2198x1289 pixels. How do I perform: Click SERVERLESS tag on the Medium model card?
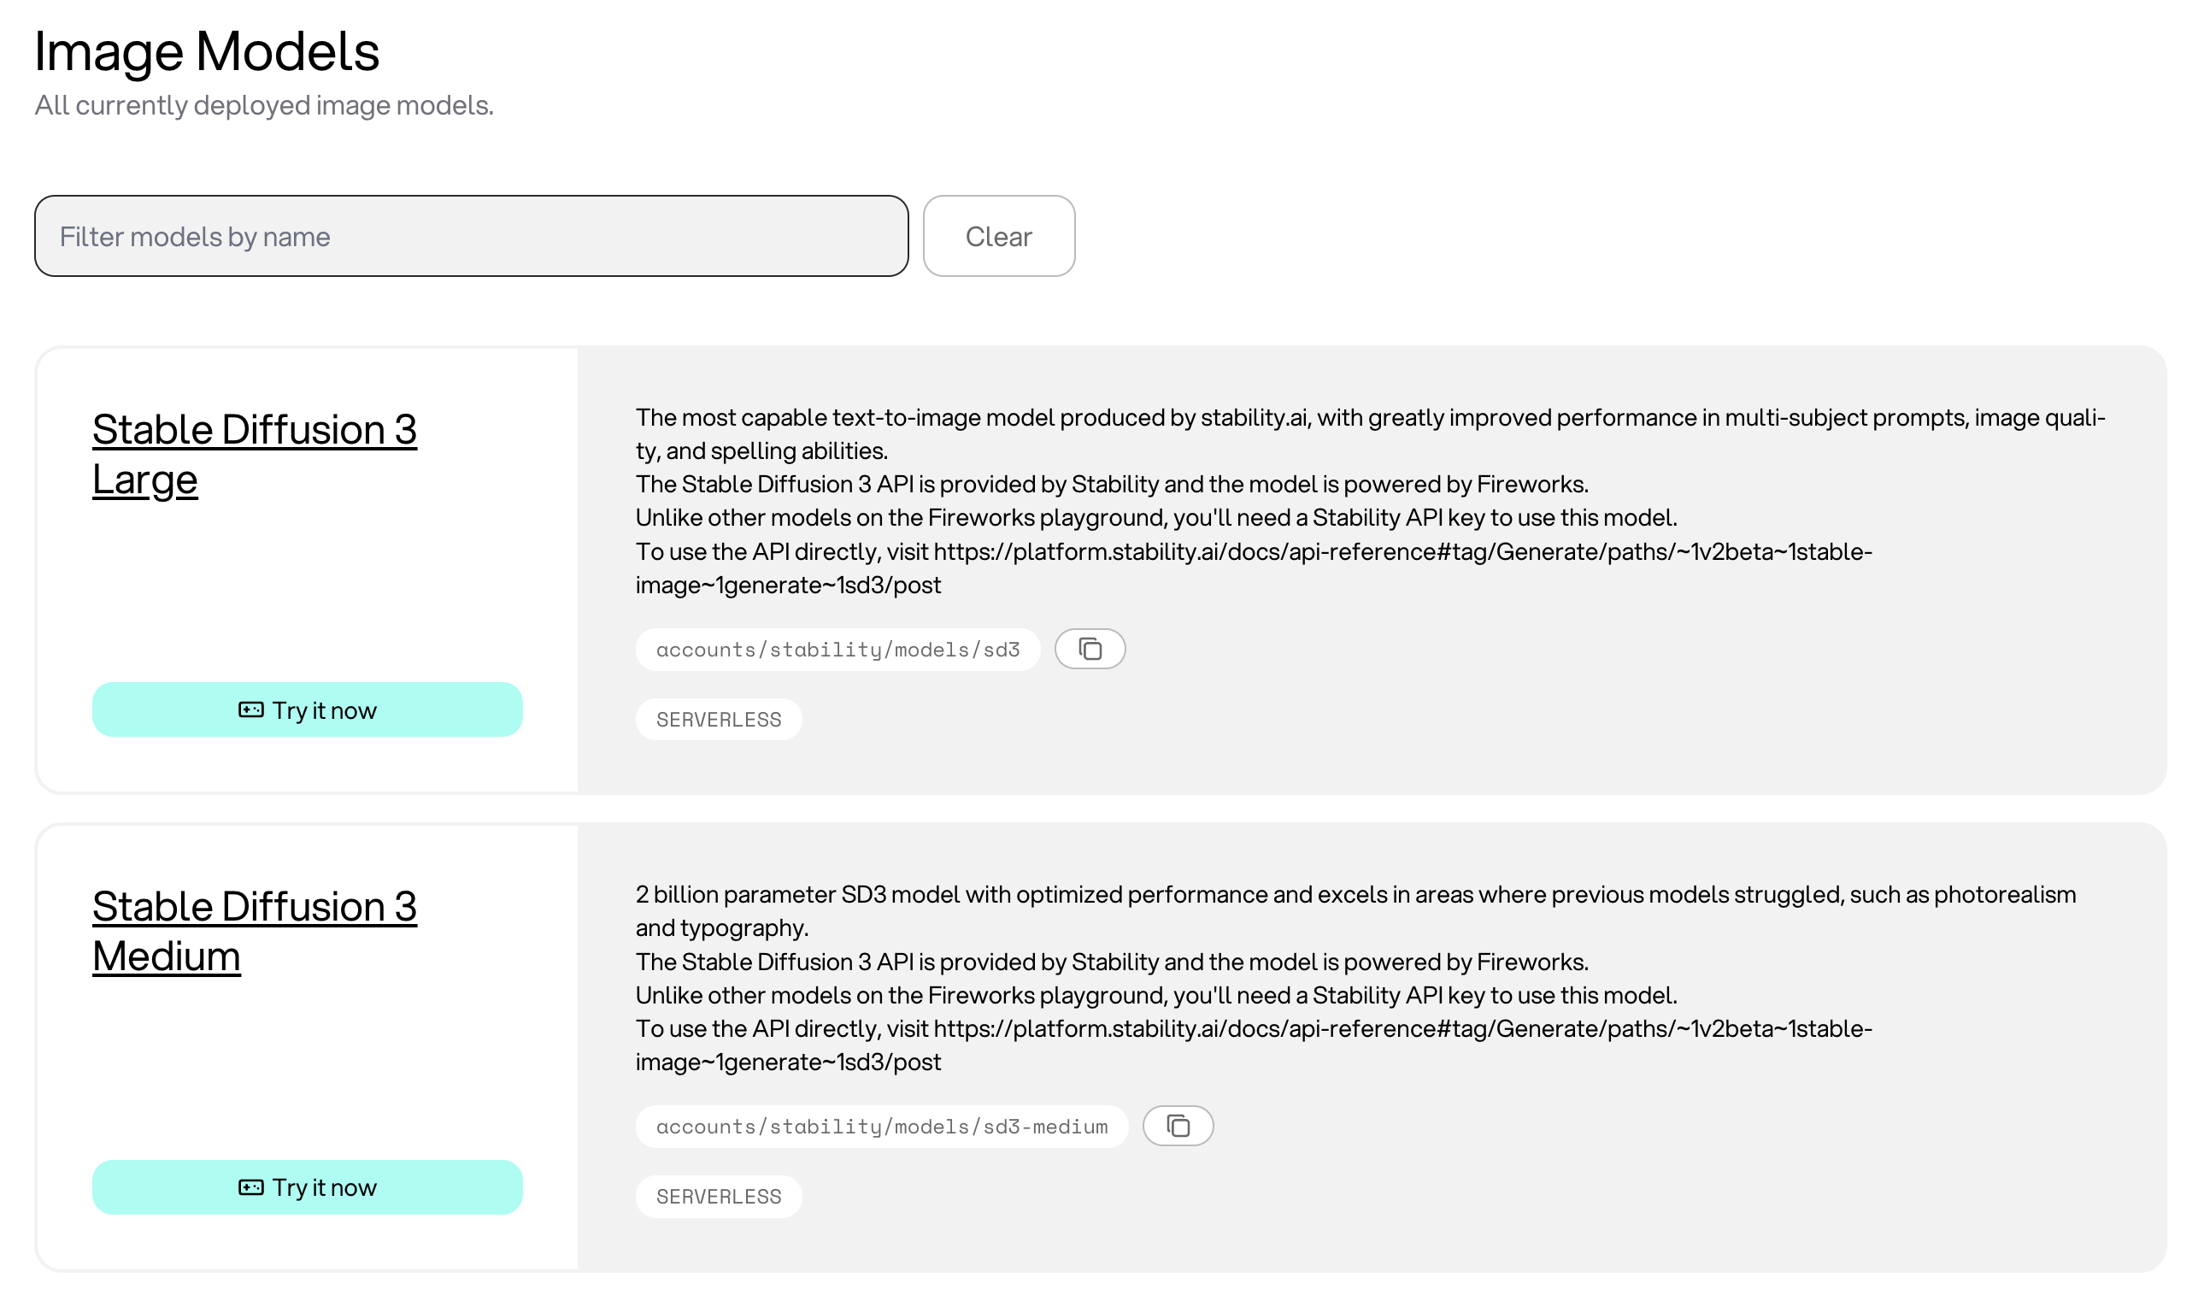(719, 1197)
